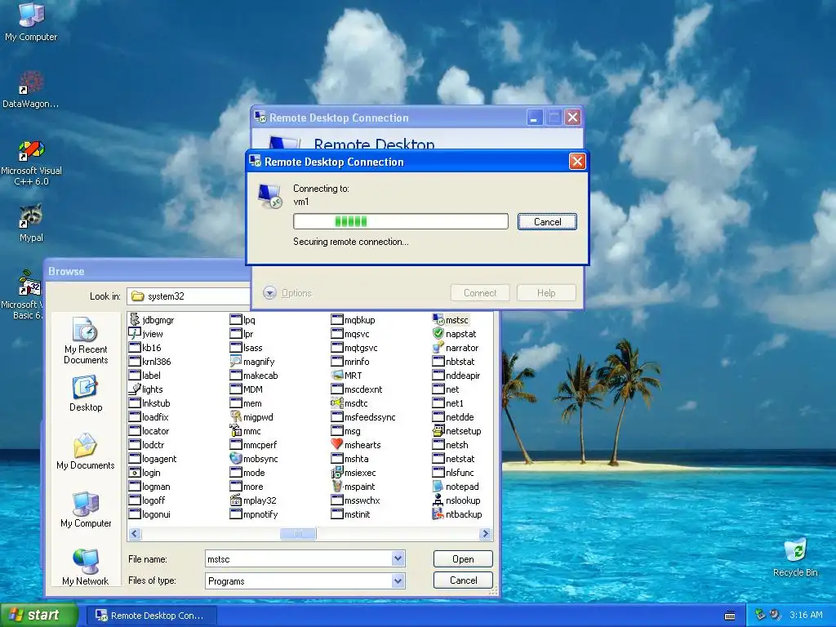Viewport: 836px width, 627px height.
Task: Go to My Documents in places bar
Action: tap(85, 451)
